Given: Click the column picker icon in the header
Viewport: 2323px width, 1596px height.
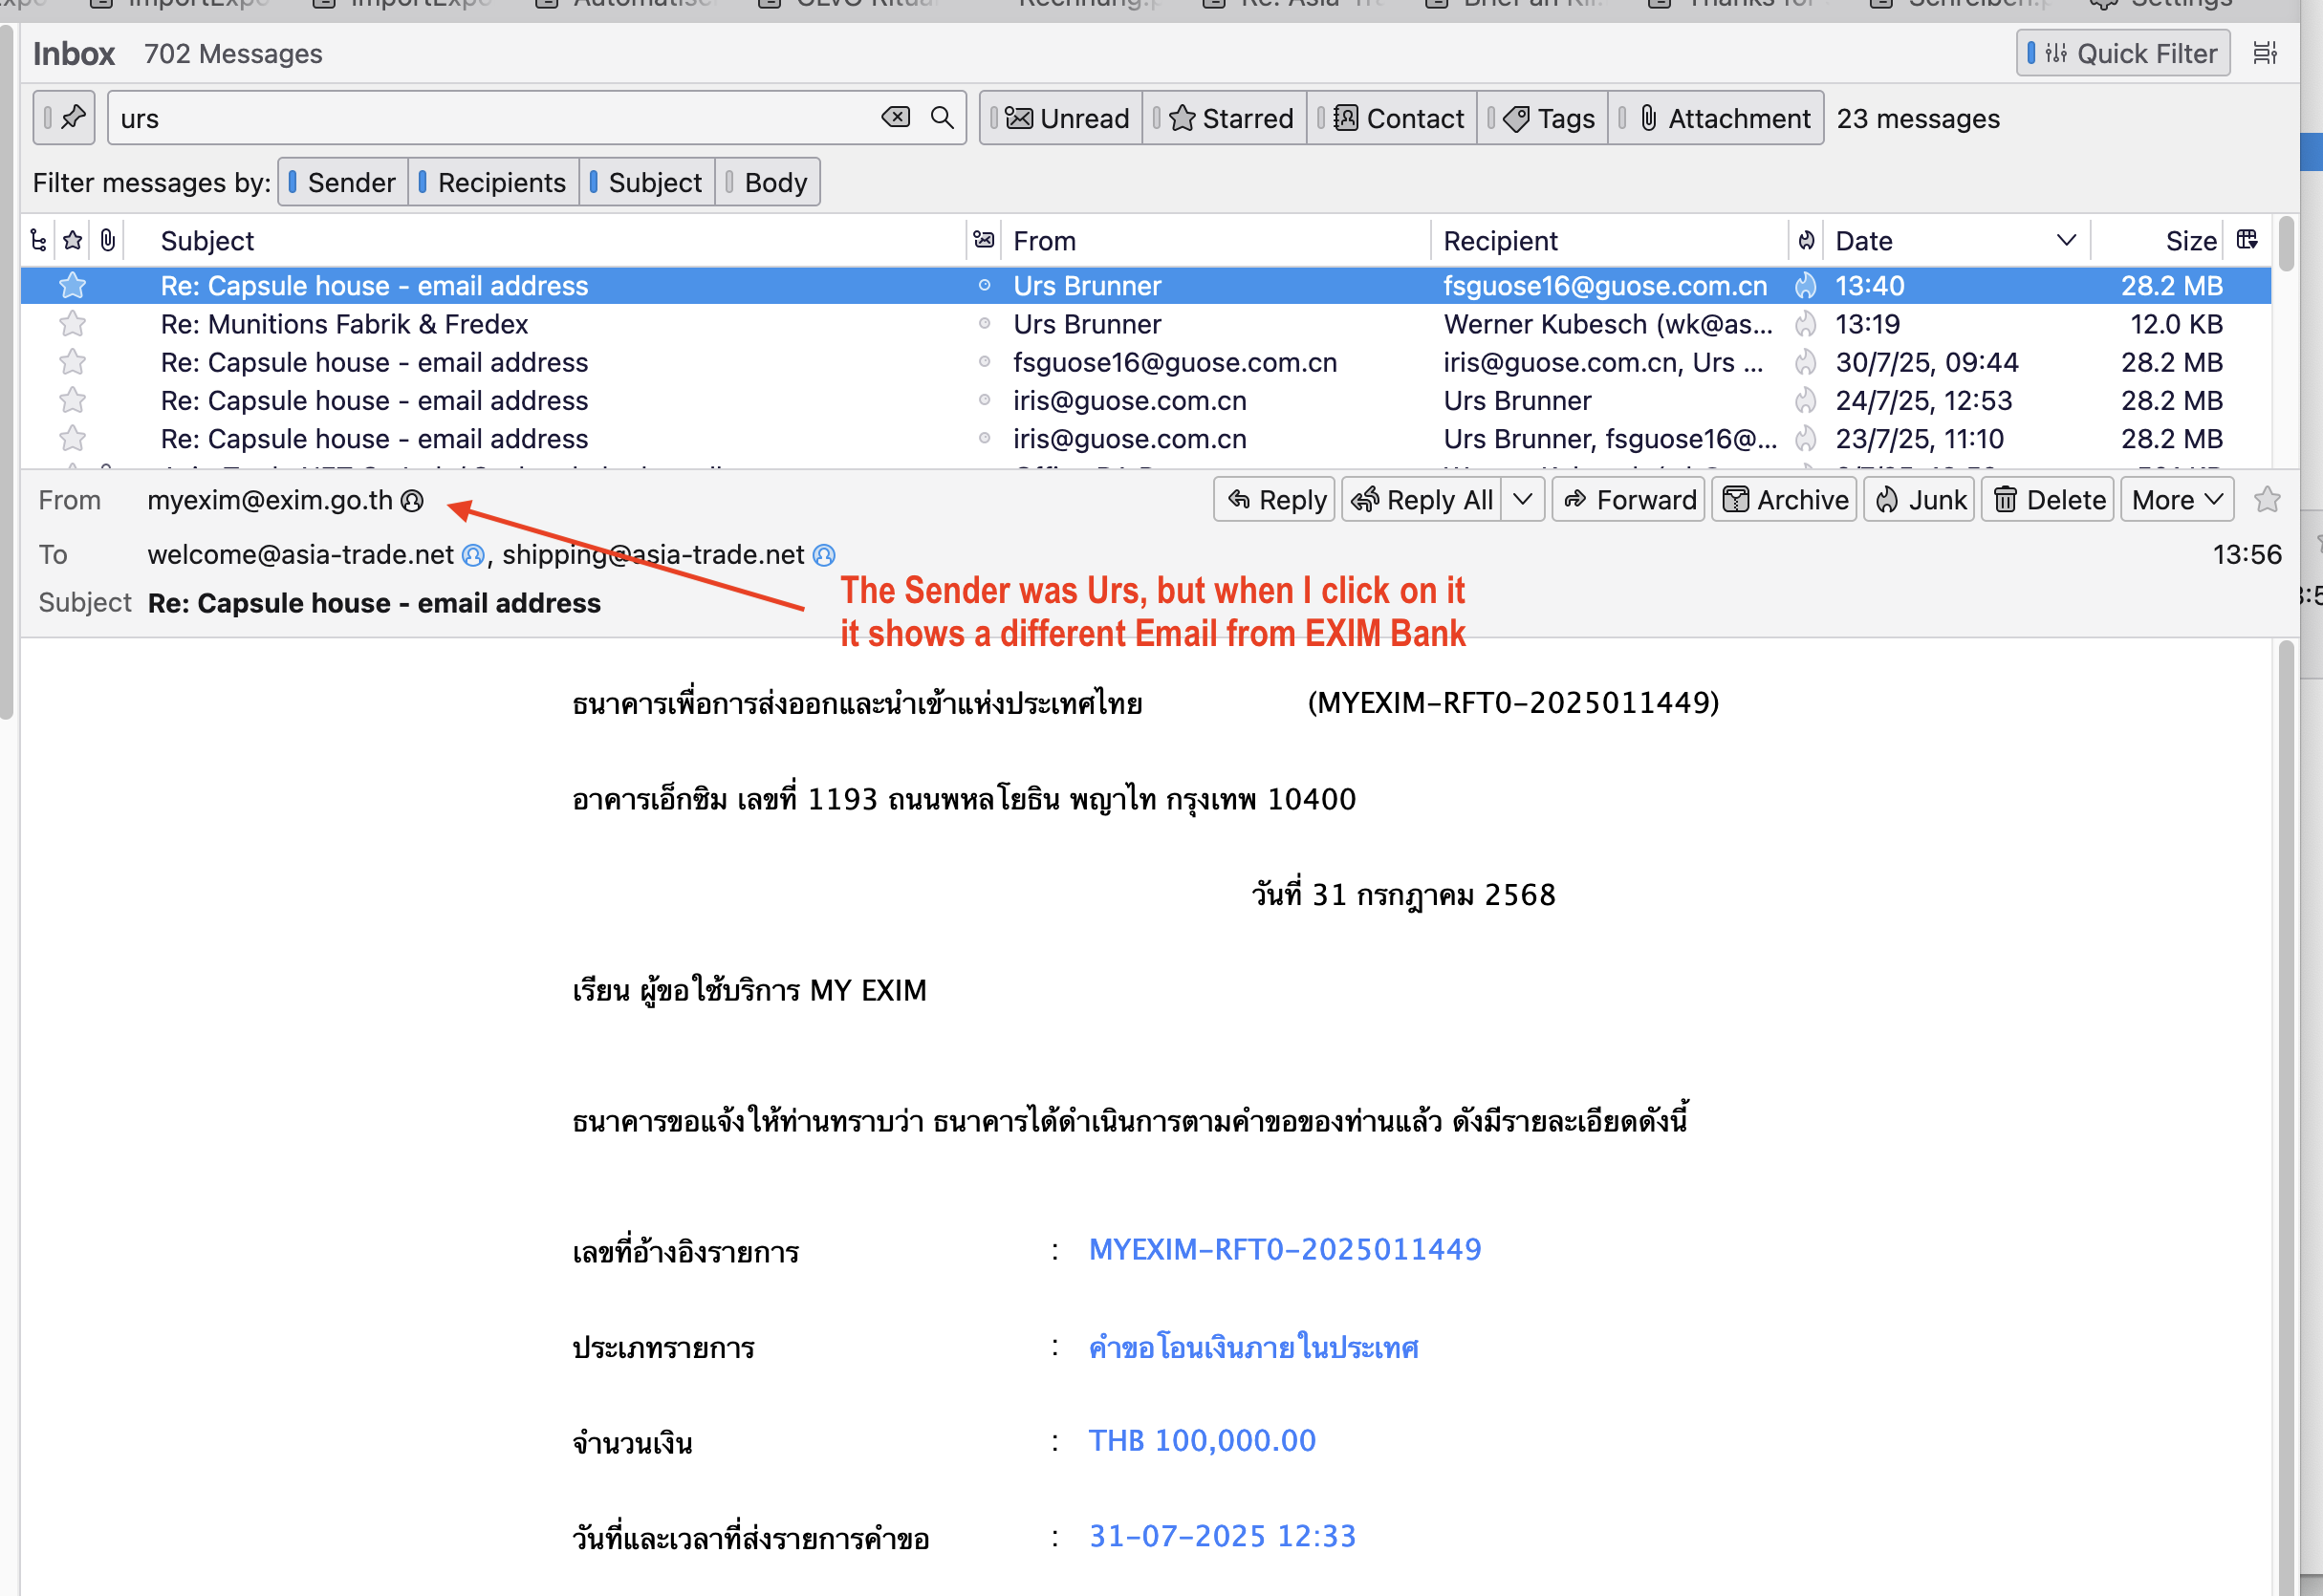Looking at the screenshot, I should [x=2247, y=240].
